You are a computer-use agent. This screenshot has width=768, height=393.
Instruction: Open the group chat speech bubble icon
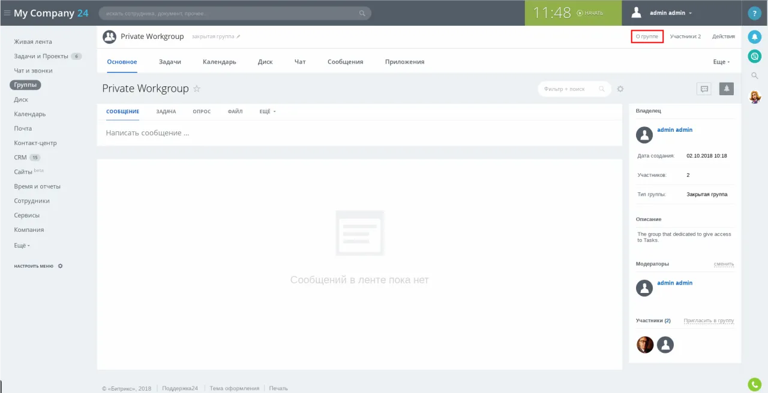(x=704, y=89)
